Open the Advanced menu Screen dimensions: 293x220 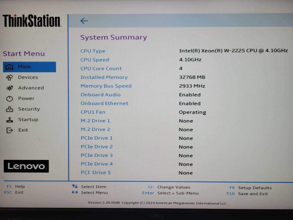(31, 88)
